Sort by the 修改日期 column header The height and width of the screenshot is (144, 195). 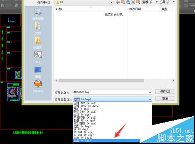135,9
